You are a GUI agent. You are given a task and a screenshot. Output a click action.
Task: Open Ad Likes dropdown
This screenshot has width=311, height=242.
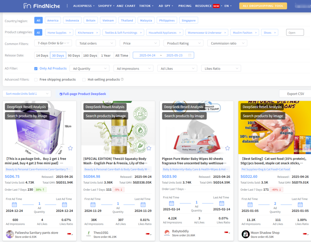click(177, 68)
